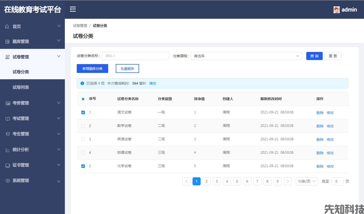Click the info icon in selection alert
Image resolution: width=364 pixels, height=214 pixels.
(82, 83)
